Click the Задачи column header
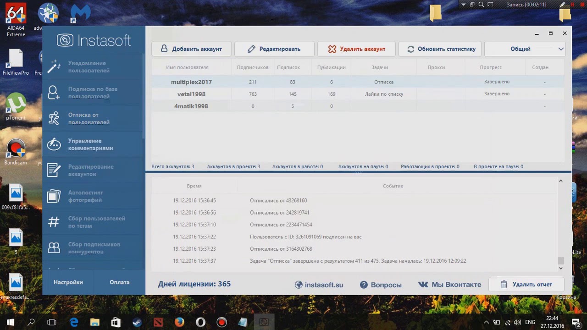Viewport: 587px width, 330px height. pyautogui.click(x=380, y=67)
